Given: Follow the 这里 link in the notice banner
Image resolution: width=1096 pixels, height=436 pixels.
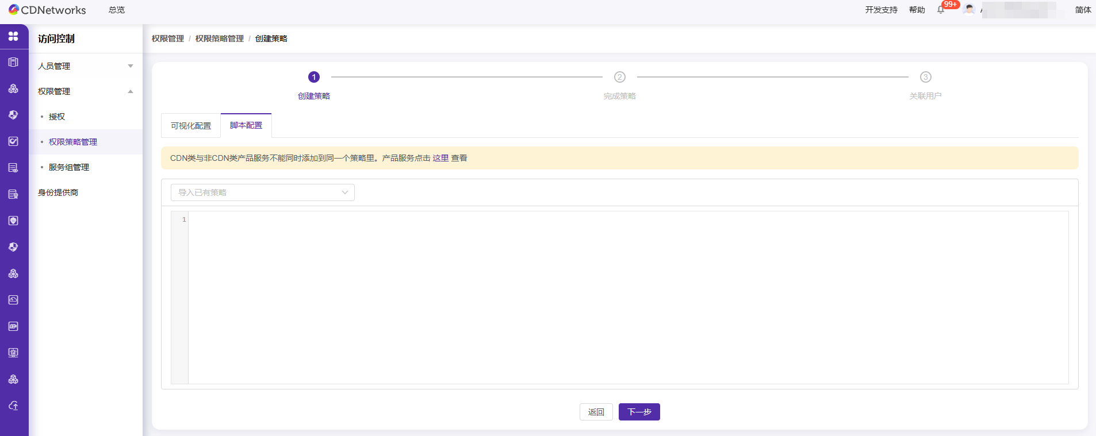Looking at the screenshot, I should [x=440, y=158].
